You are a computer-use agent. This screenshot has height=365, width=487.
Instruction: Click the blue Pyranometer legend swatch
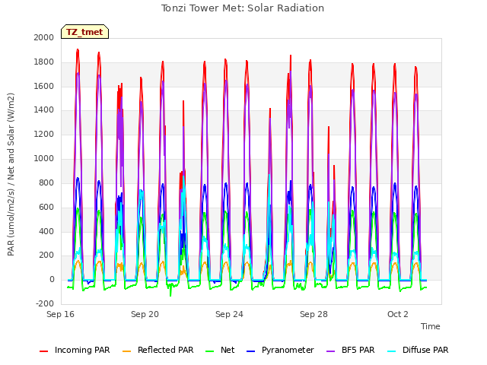(250, 351)
